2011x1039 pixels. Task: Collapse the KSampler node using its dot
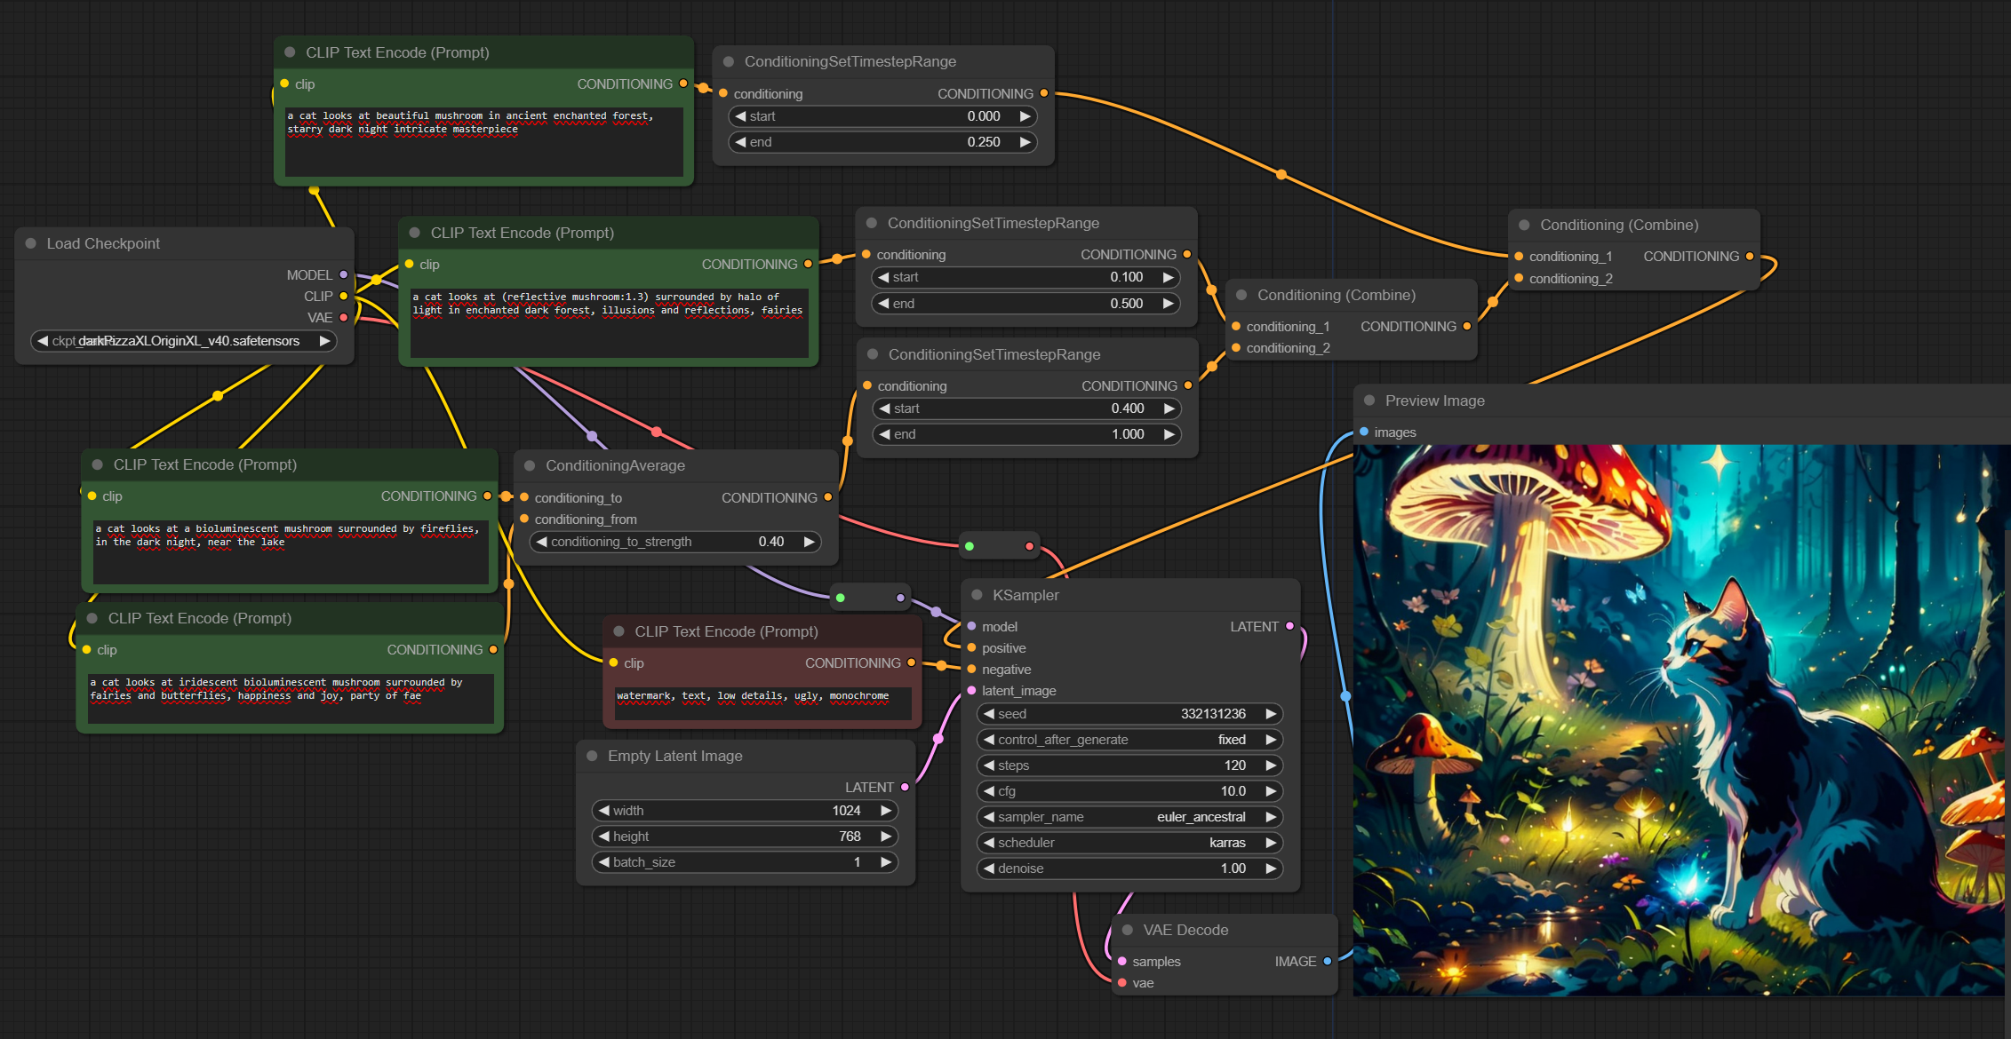[977, 595]
